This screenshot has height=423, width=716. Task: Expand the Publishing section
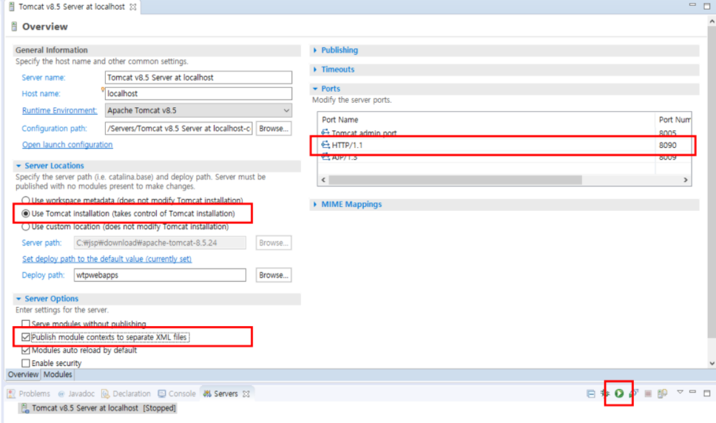click(x=315, y=50)
